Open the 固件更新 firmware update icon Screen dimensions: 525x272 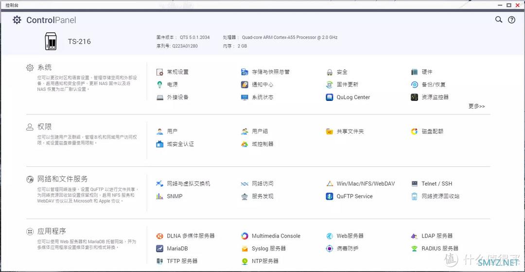click(330, 84)
